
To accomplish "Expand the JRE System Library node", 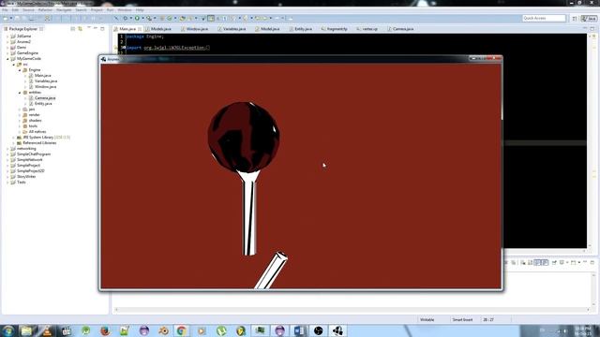I will [14, 138].
